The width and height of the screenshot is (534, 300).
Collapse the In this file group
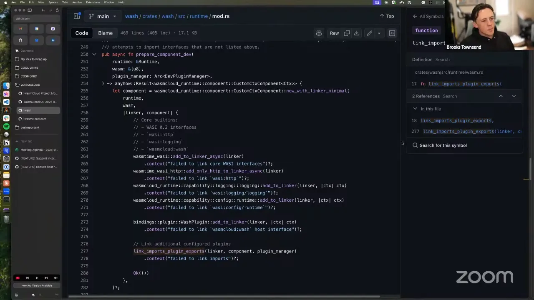click(x=415, y=109)
